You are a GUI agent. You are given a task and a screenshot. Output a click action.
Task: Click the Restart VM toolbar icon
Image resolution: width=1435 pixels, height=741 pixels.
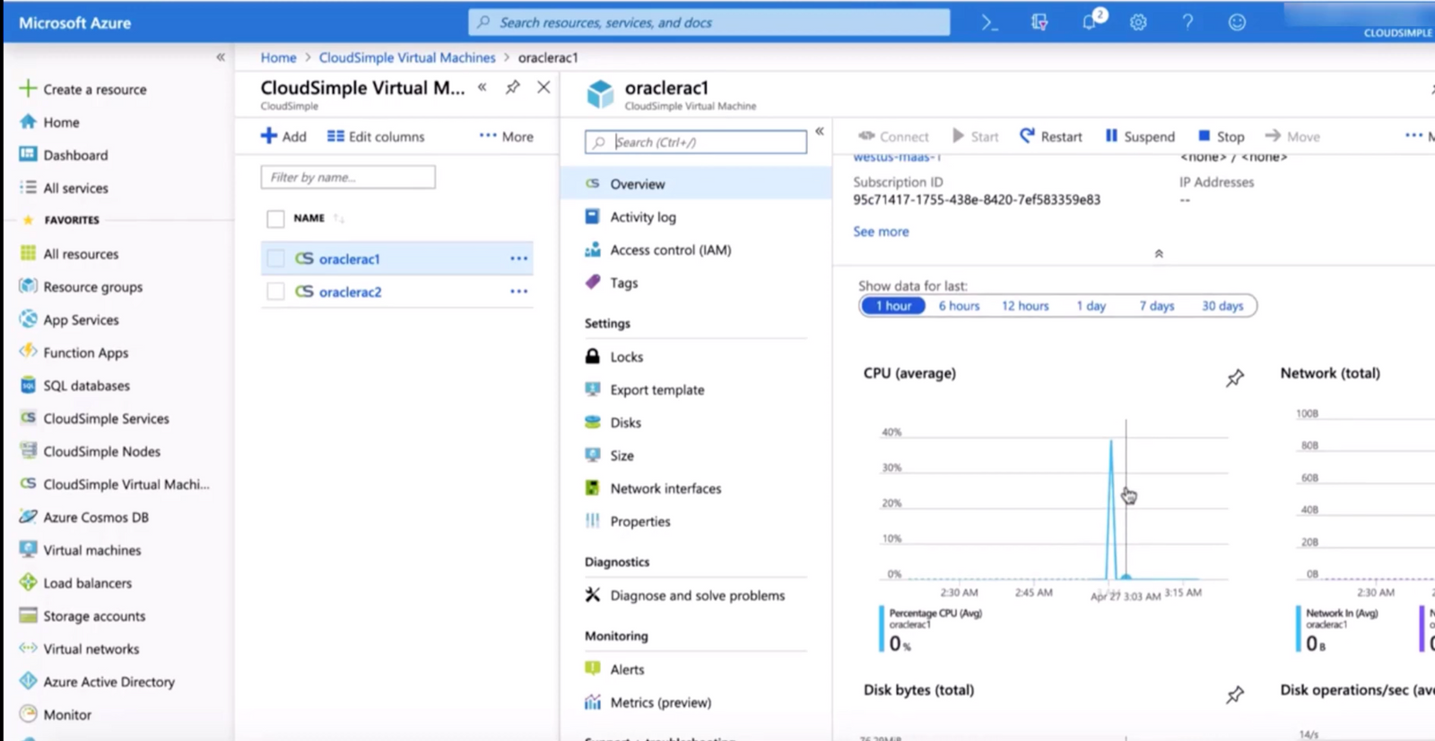(x=1027, y=135)
